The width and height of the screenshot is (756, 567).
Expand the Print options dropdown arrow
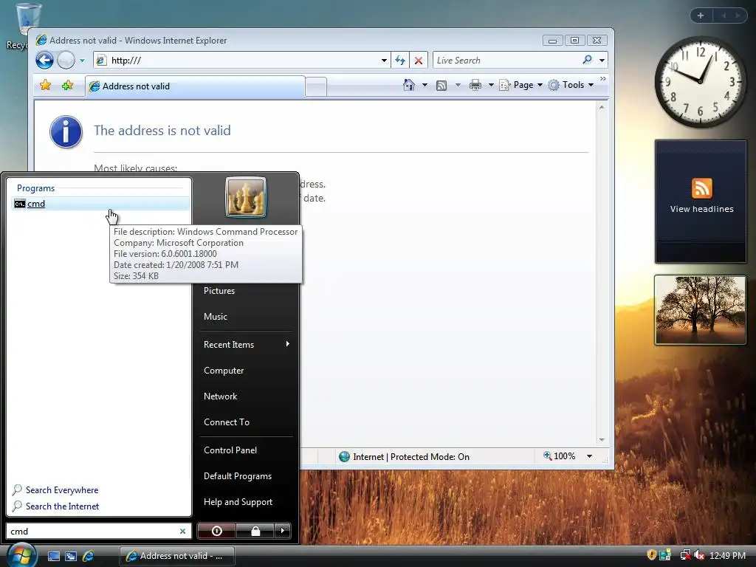(491, 85)
